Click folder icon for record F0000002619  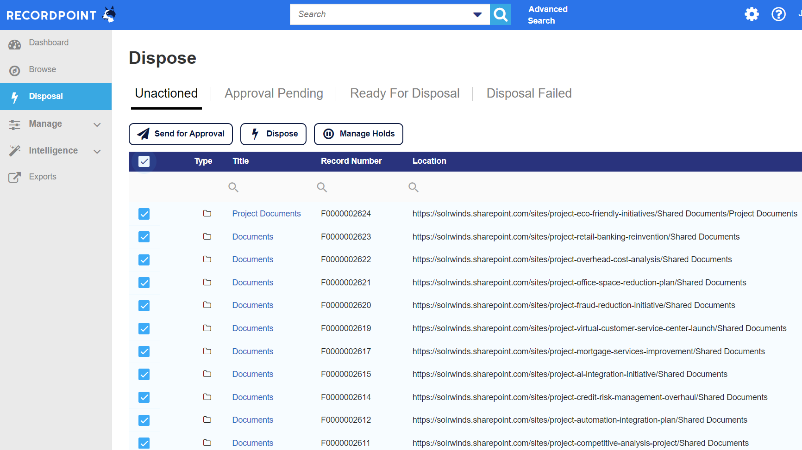pyautogui.click(x=207, y=328)
